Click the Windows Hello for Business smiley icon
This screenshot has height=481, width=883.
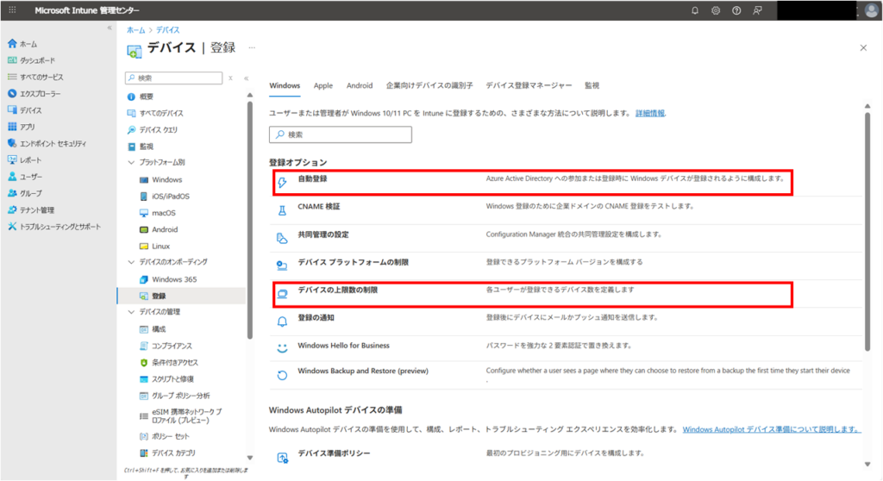tap(282, 347)
